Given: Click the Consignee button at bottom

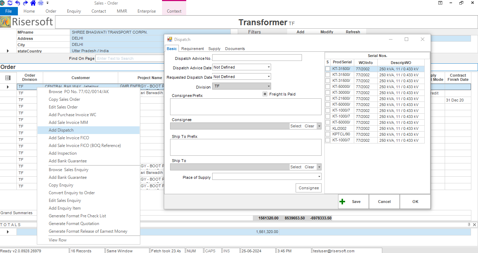Looking at the screenshot, I should coord(309,188).
